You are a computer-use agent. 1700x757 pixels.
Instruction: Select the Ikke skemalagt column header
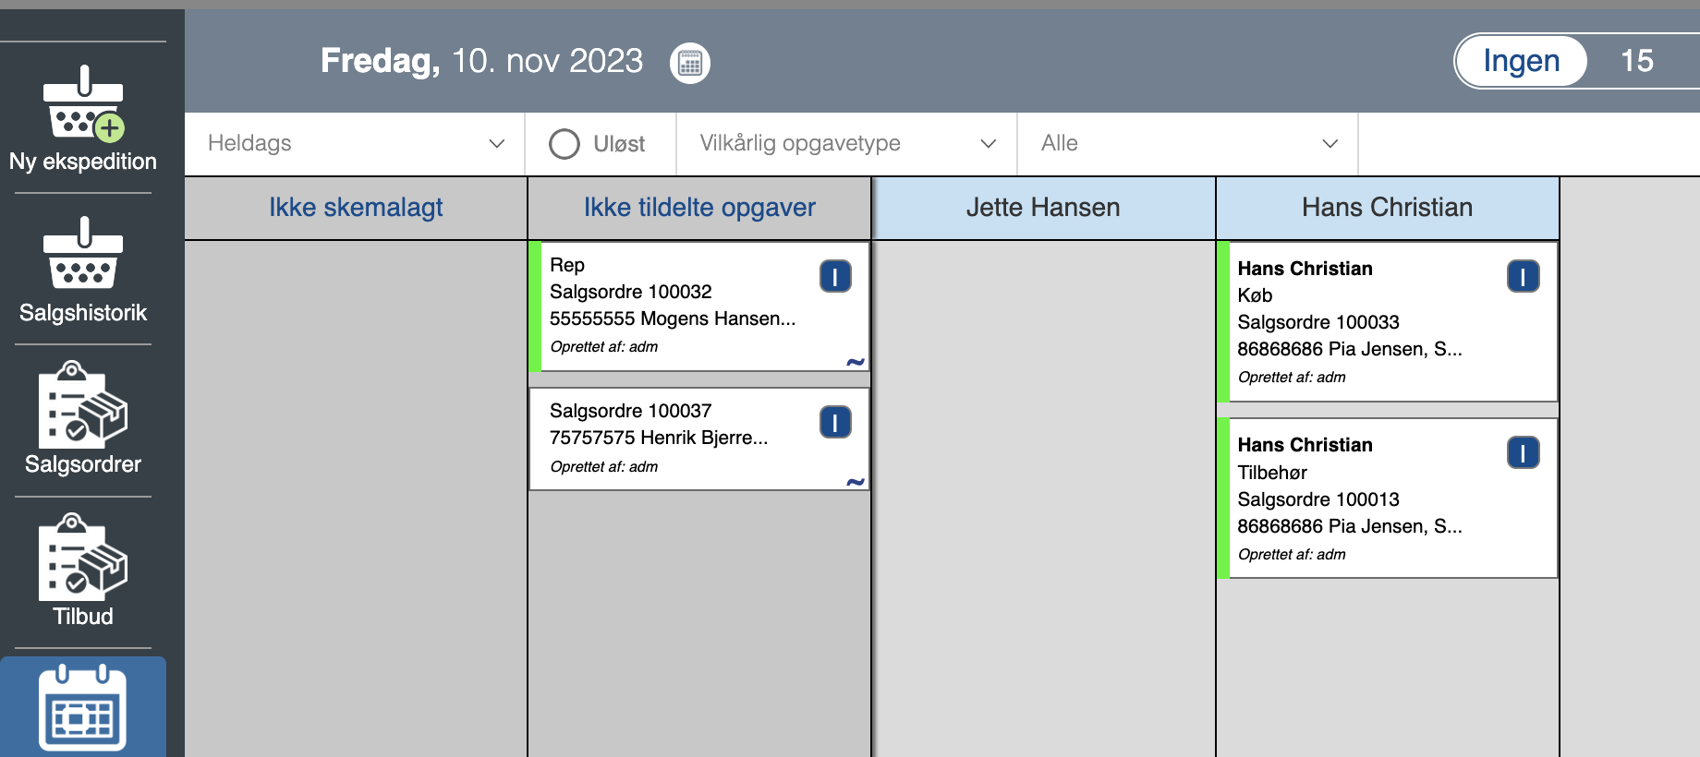tap(356, 208)
